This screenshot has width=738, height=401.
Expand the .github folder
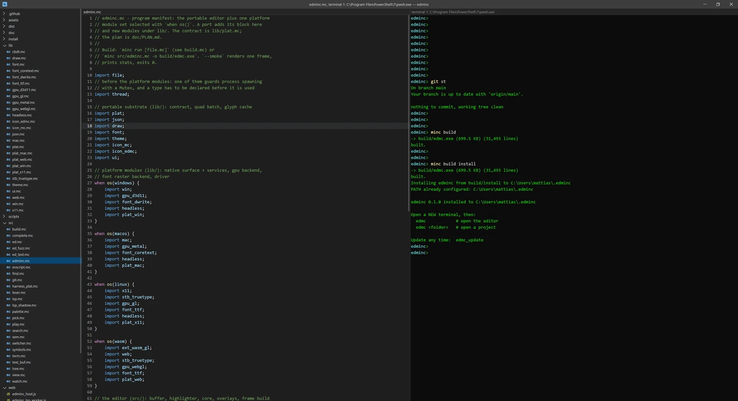[x=4, y=14]
